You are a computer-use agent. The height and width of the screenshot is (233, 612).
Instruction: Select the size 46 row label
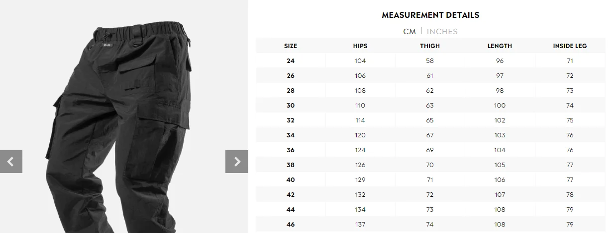tap(291, 225)
